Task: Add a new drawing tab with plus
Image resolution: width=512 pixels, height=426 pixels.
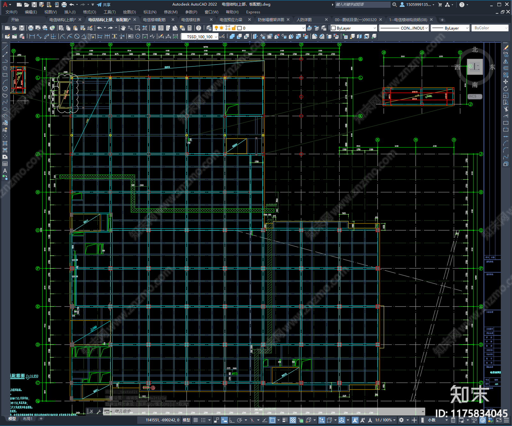Action: (x=442, y=19)
